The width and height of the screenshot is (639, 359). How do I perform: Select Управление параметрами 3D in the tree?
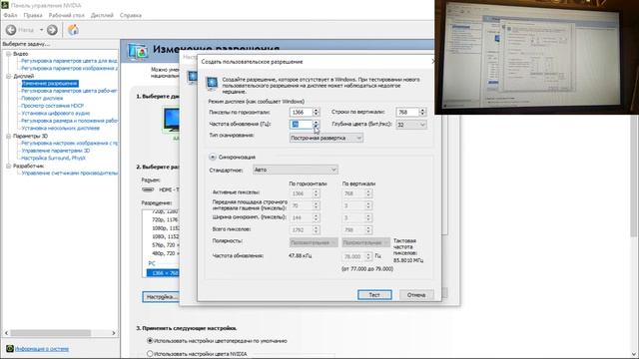pyautogui.click(x=56, y=151)
